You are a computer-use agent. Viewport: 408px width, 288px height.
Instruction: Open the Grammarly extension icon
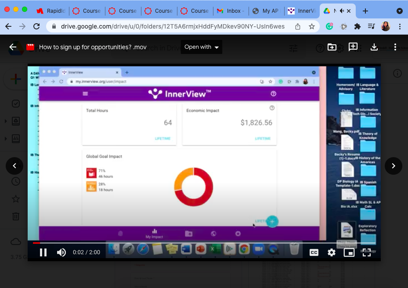329,26
